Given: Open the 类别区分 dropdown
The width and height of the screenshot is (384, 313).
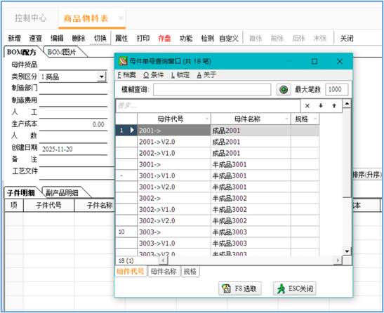Looking at the screenshot, I should (x=101, y=76).
